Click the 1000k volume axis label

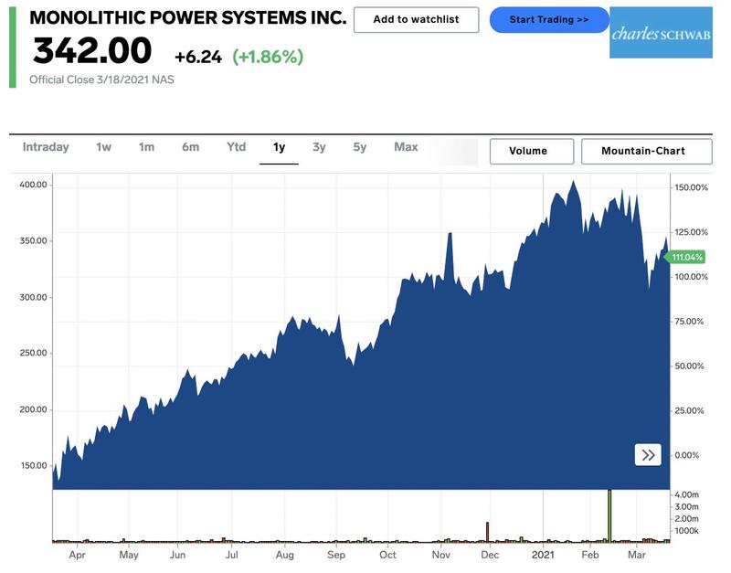click(x=686, y=531)
